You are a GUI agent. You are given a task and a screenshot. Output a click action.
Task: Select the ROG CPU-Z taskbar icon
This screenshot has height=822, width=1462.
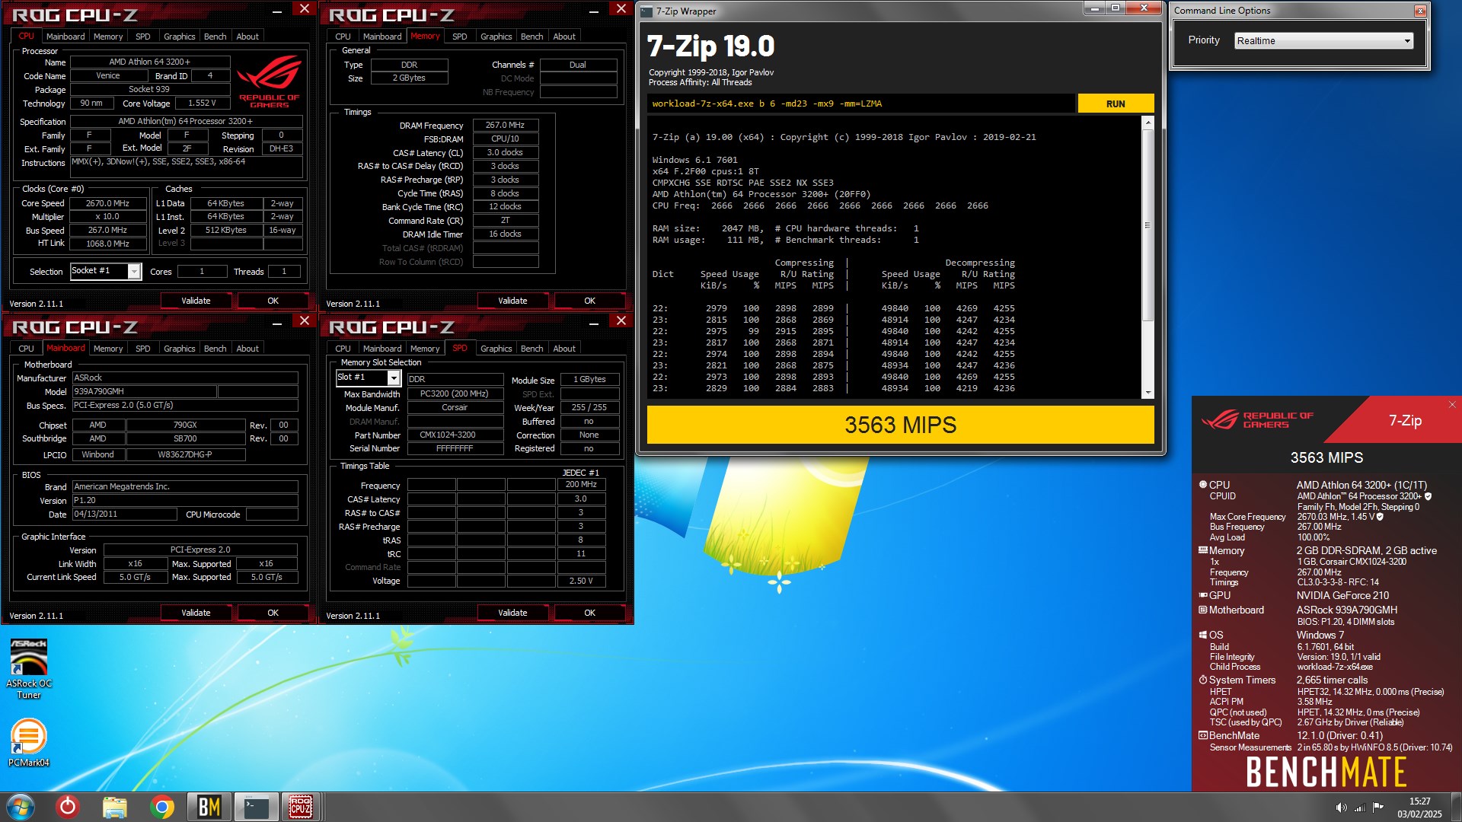point(300,807)
